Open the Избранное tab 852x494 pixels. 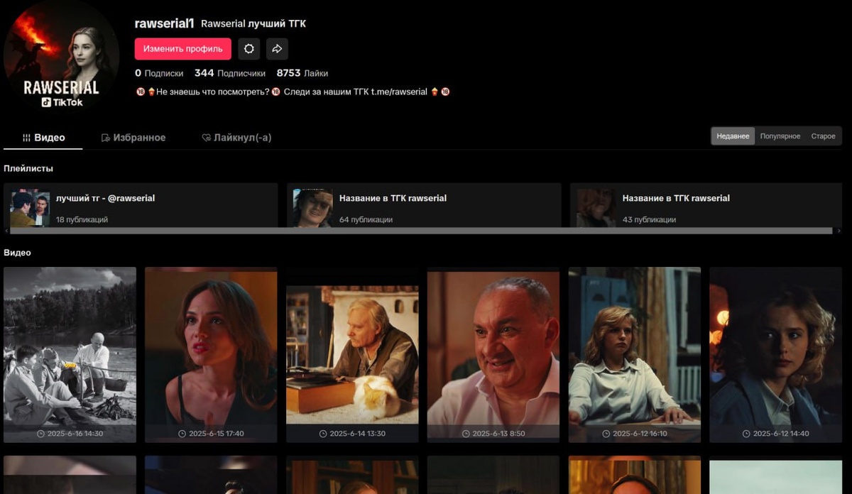point(133,138)
